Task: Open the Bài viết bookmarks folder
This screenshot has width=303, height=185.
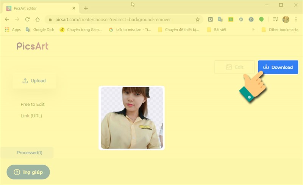Action: [217, 29]
